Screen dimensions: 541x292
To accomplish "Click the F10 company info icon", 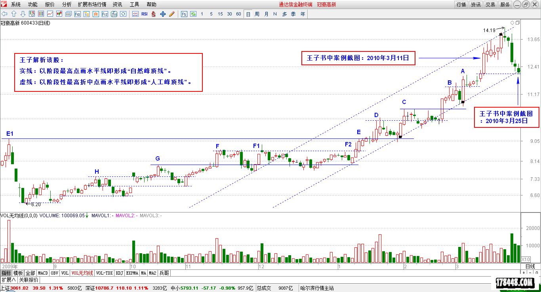I will [x=78, y=14].
